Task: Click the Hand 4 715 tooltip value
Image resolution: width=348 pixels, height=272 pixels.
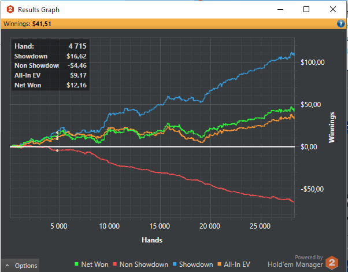Action: tap(77, 46)
